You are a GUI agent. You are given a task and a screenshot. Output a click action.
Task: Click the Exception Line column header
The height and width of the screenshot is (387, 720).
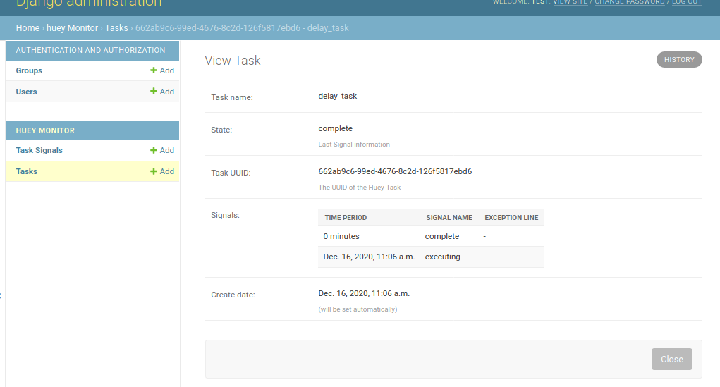point(511,218)
